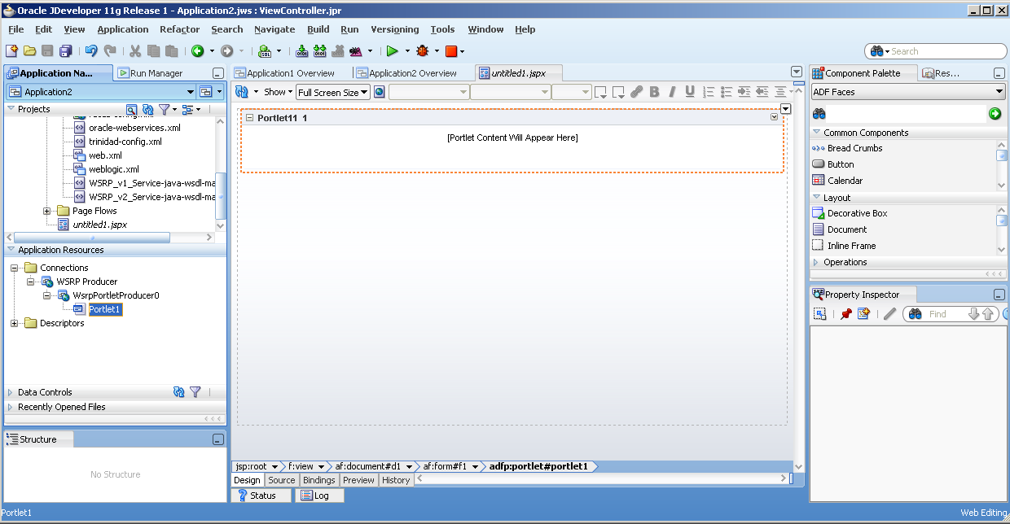Image resolution: width=1010 pixels, height=524 pixels.
Task: Toggle Bold formatting button
Action: (654, 92)
